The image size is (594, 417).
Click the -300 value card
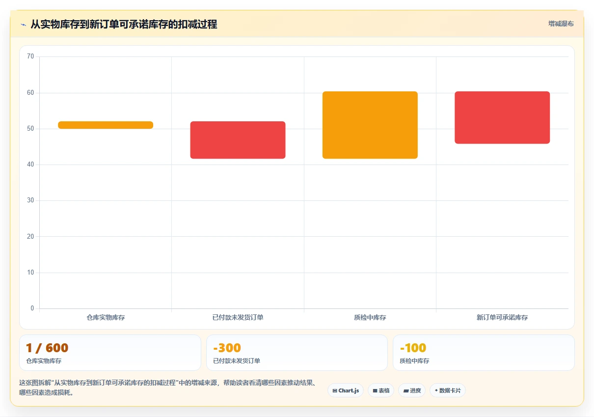coord(297,353)
